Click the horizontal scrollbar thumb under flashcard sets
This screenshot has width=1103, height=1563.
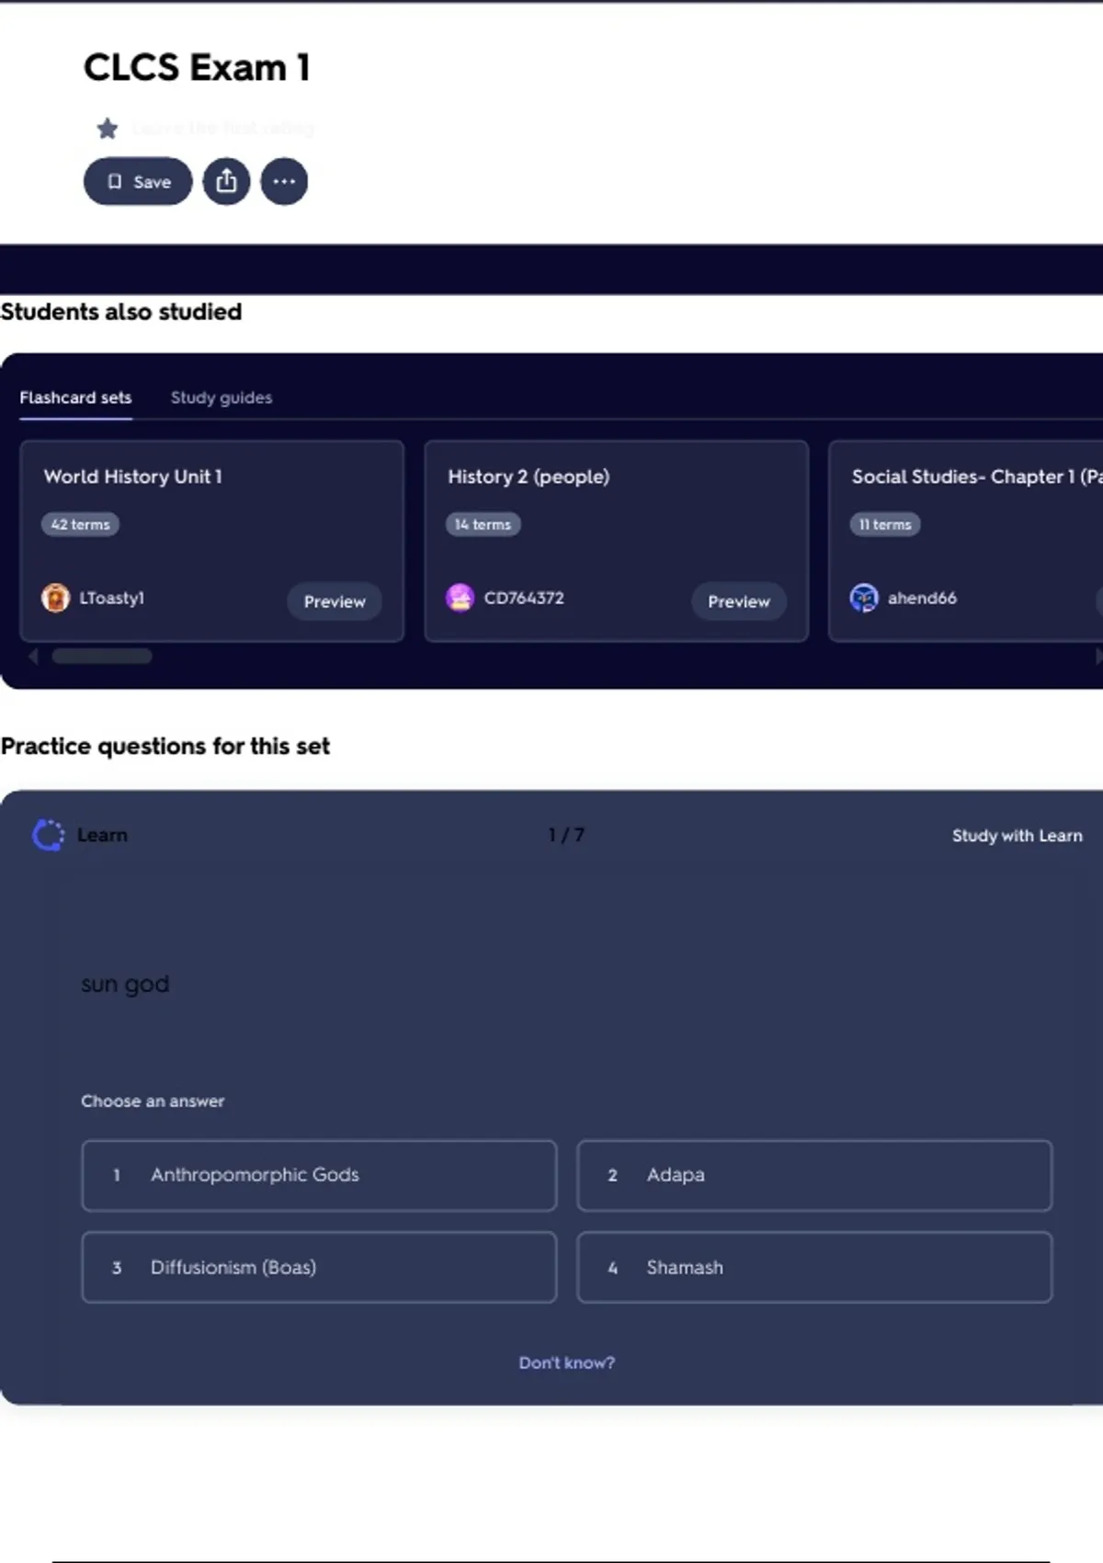(102, 656)
